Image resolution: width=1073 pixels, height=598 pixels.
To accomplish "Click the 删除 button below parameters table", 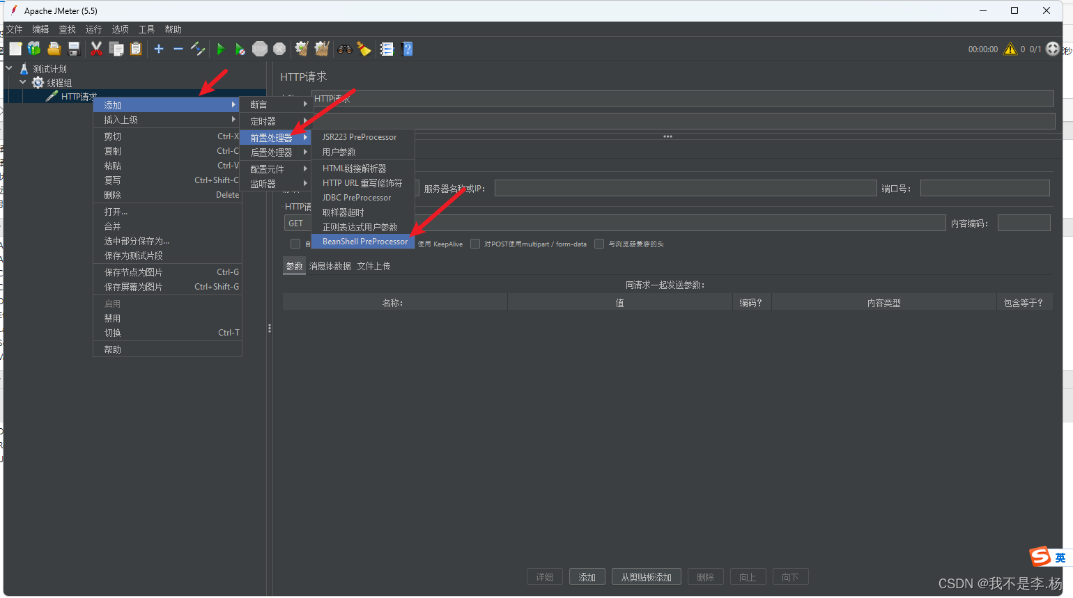I will pyautogui.click(x=706, y=577).
